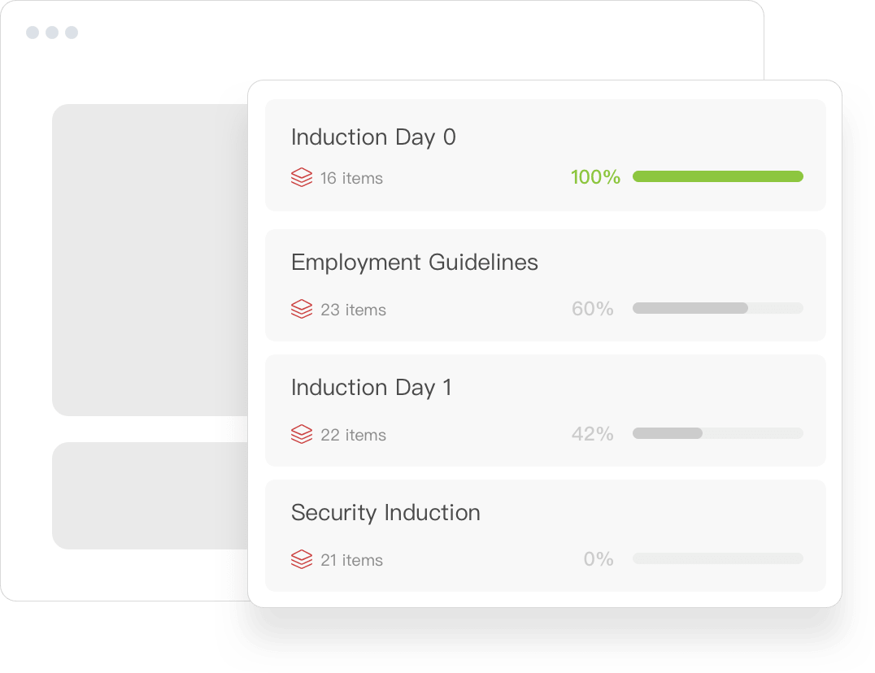Click the gray placeholder block on left panel
This screenshot has height=673, width=875.
[x=150, y=260]
